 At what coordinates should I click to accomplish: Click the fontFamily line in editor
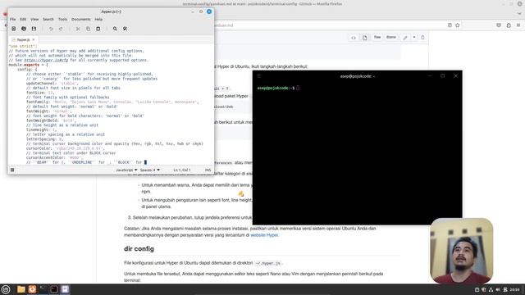pos(112,102)
